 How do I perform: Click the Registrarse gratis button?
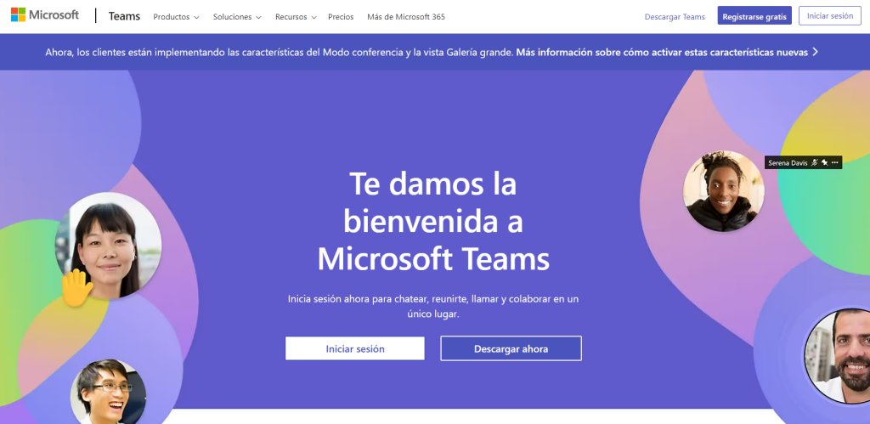pyautogui.click(x=754, y=15)
